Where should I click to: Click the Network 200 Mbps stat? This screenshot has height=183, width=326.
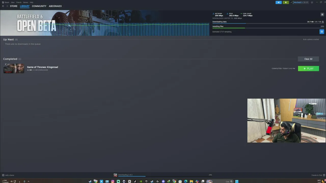(x=218, y=15)
